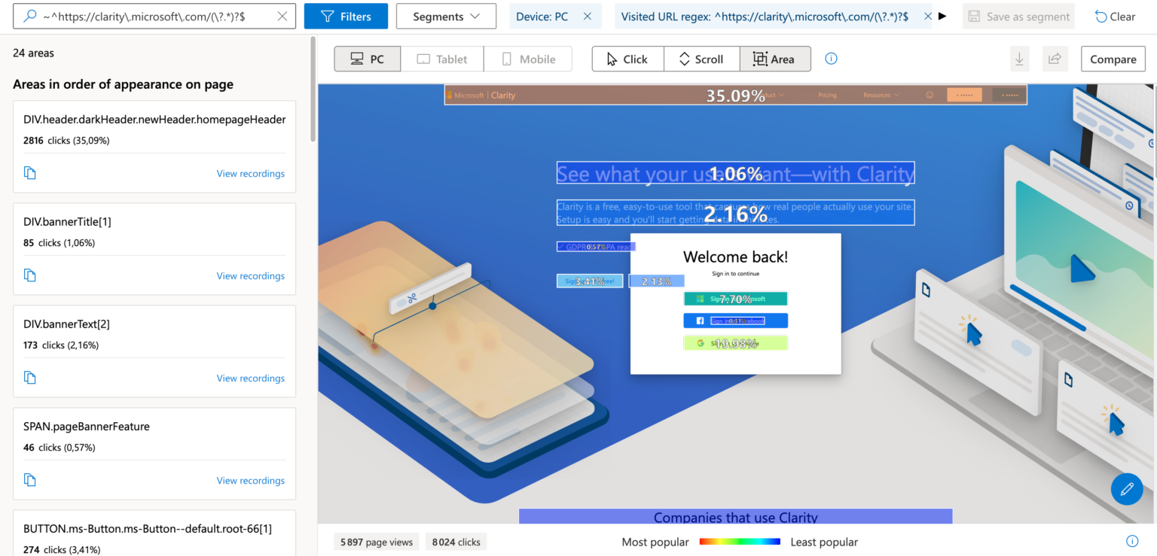Select the Click heatmap tab
Viewport: 1157px width, 556px height.
[x=627, y=59]
